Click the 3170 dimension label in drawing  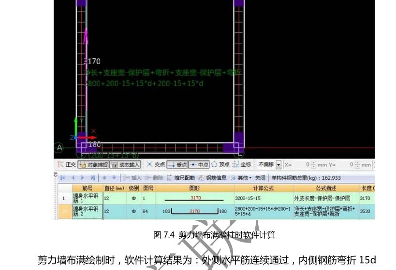coord(92,61)
